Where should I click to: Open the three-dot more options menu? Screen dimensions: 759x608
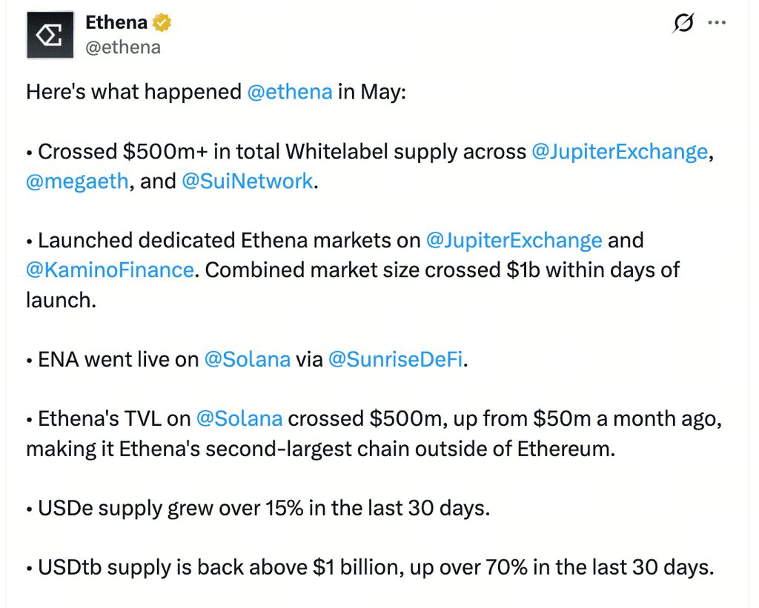coord(717,22)
